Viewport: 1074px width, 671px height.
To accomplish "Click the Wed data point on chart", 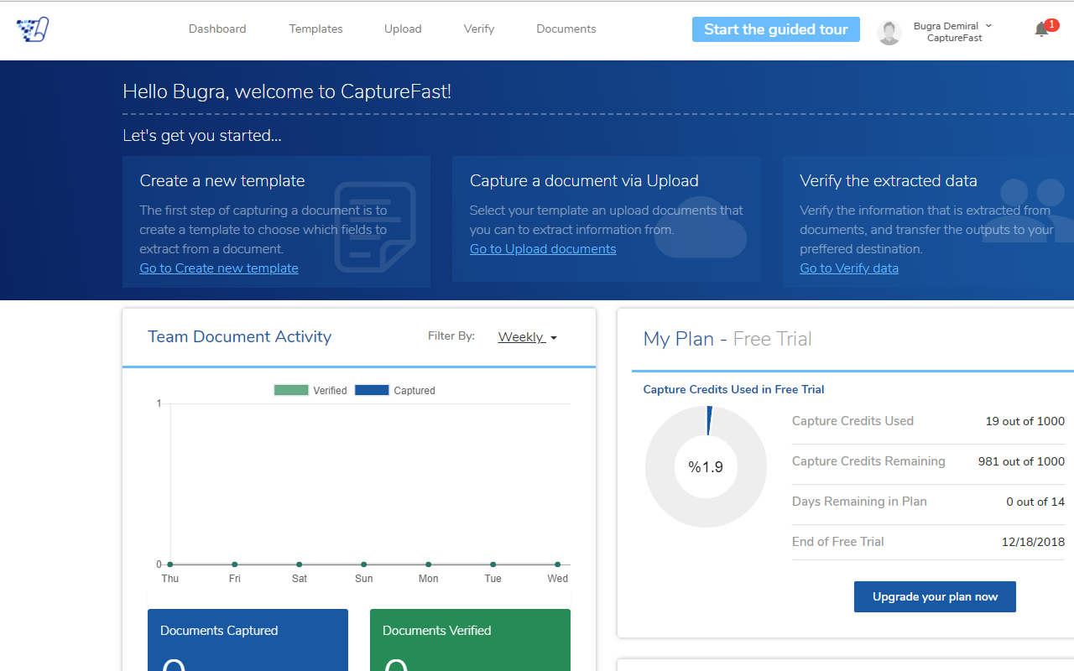I will pos(557,564).
